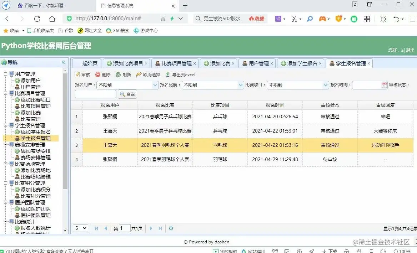Viewport: 417px width, 253px height.
Task: Collapse the 比赛场地管理 tree node
Action: click(6, 164)
